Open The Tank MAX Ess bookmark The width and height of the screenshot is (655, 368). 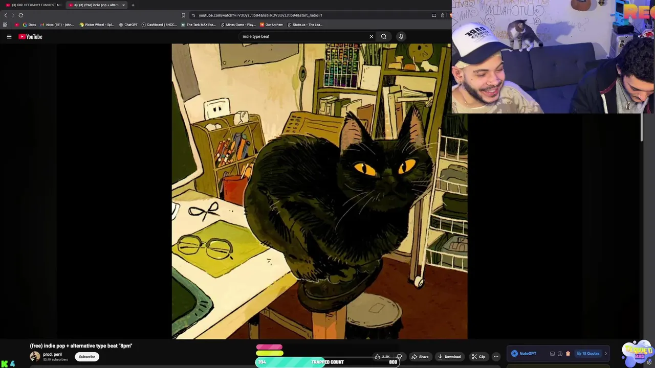pyautogui.click(x=199, y=25)
